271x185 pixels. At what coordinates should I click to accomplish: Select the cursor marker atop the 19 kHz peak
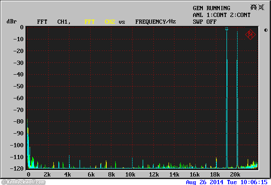point(227,29)
